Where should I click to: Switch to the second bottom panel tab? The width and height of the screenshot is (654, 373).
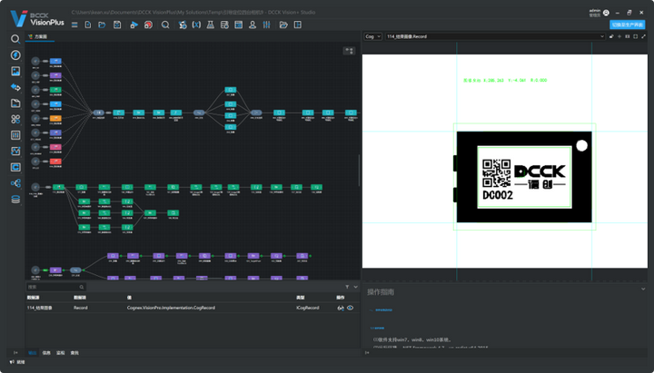tap(46, 351)
